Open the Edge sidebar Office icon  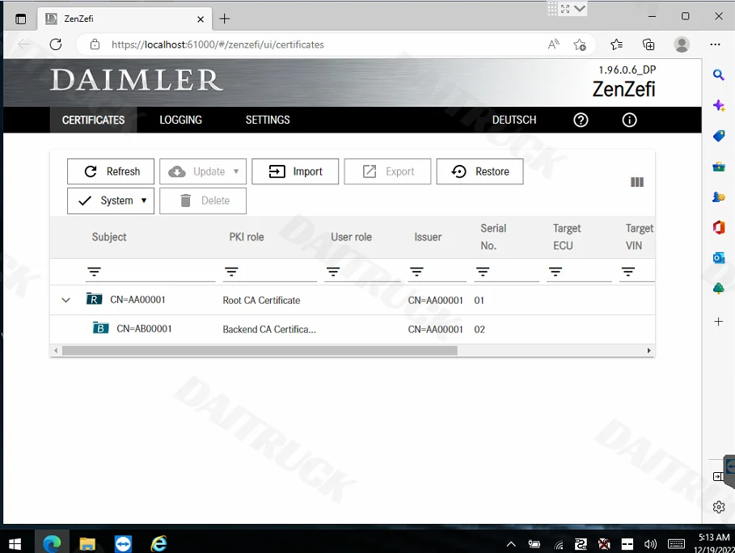719,228
